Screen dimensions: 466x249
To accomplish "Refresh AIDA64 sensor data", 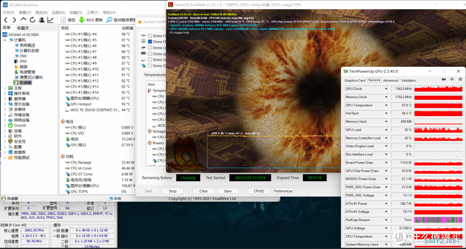I will pyautogui.click(x=32, y=20).
